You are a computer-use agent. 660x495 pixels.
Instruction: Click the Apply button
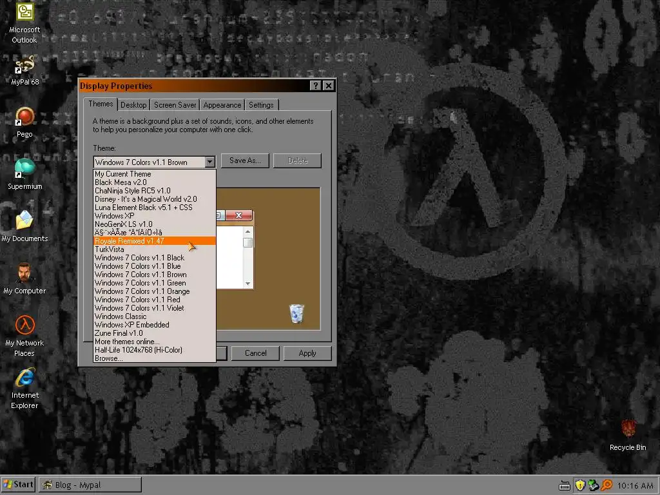(307, 353)
